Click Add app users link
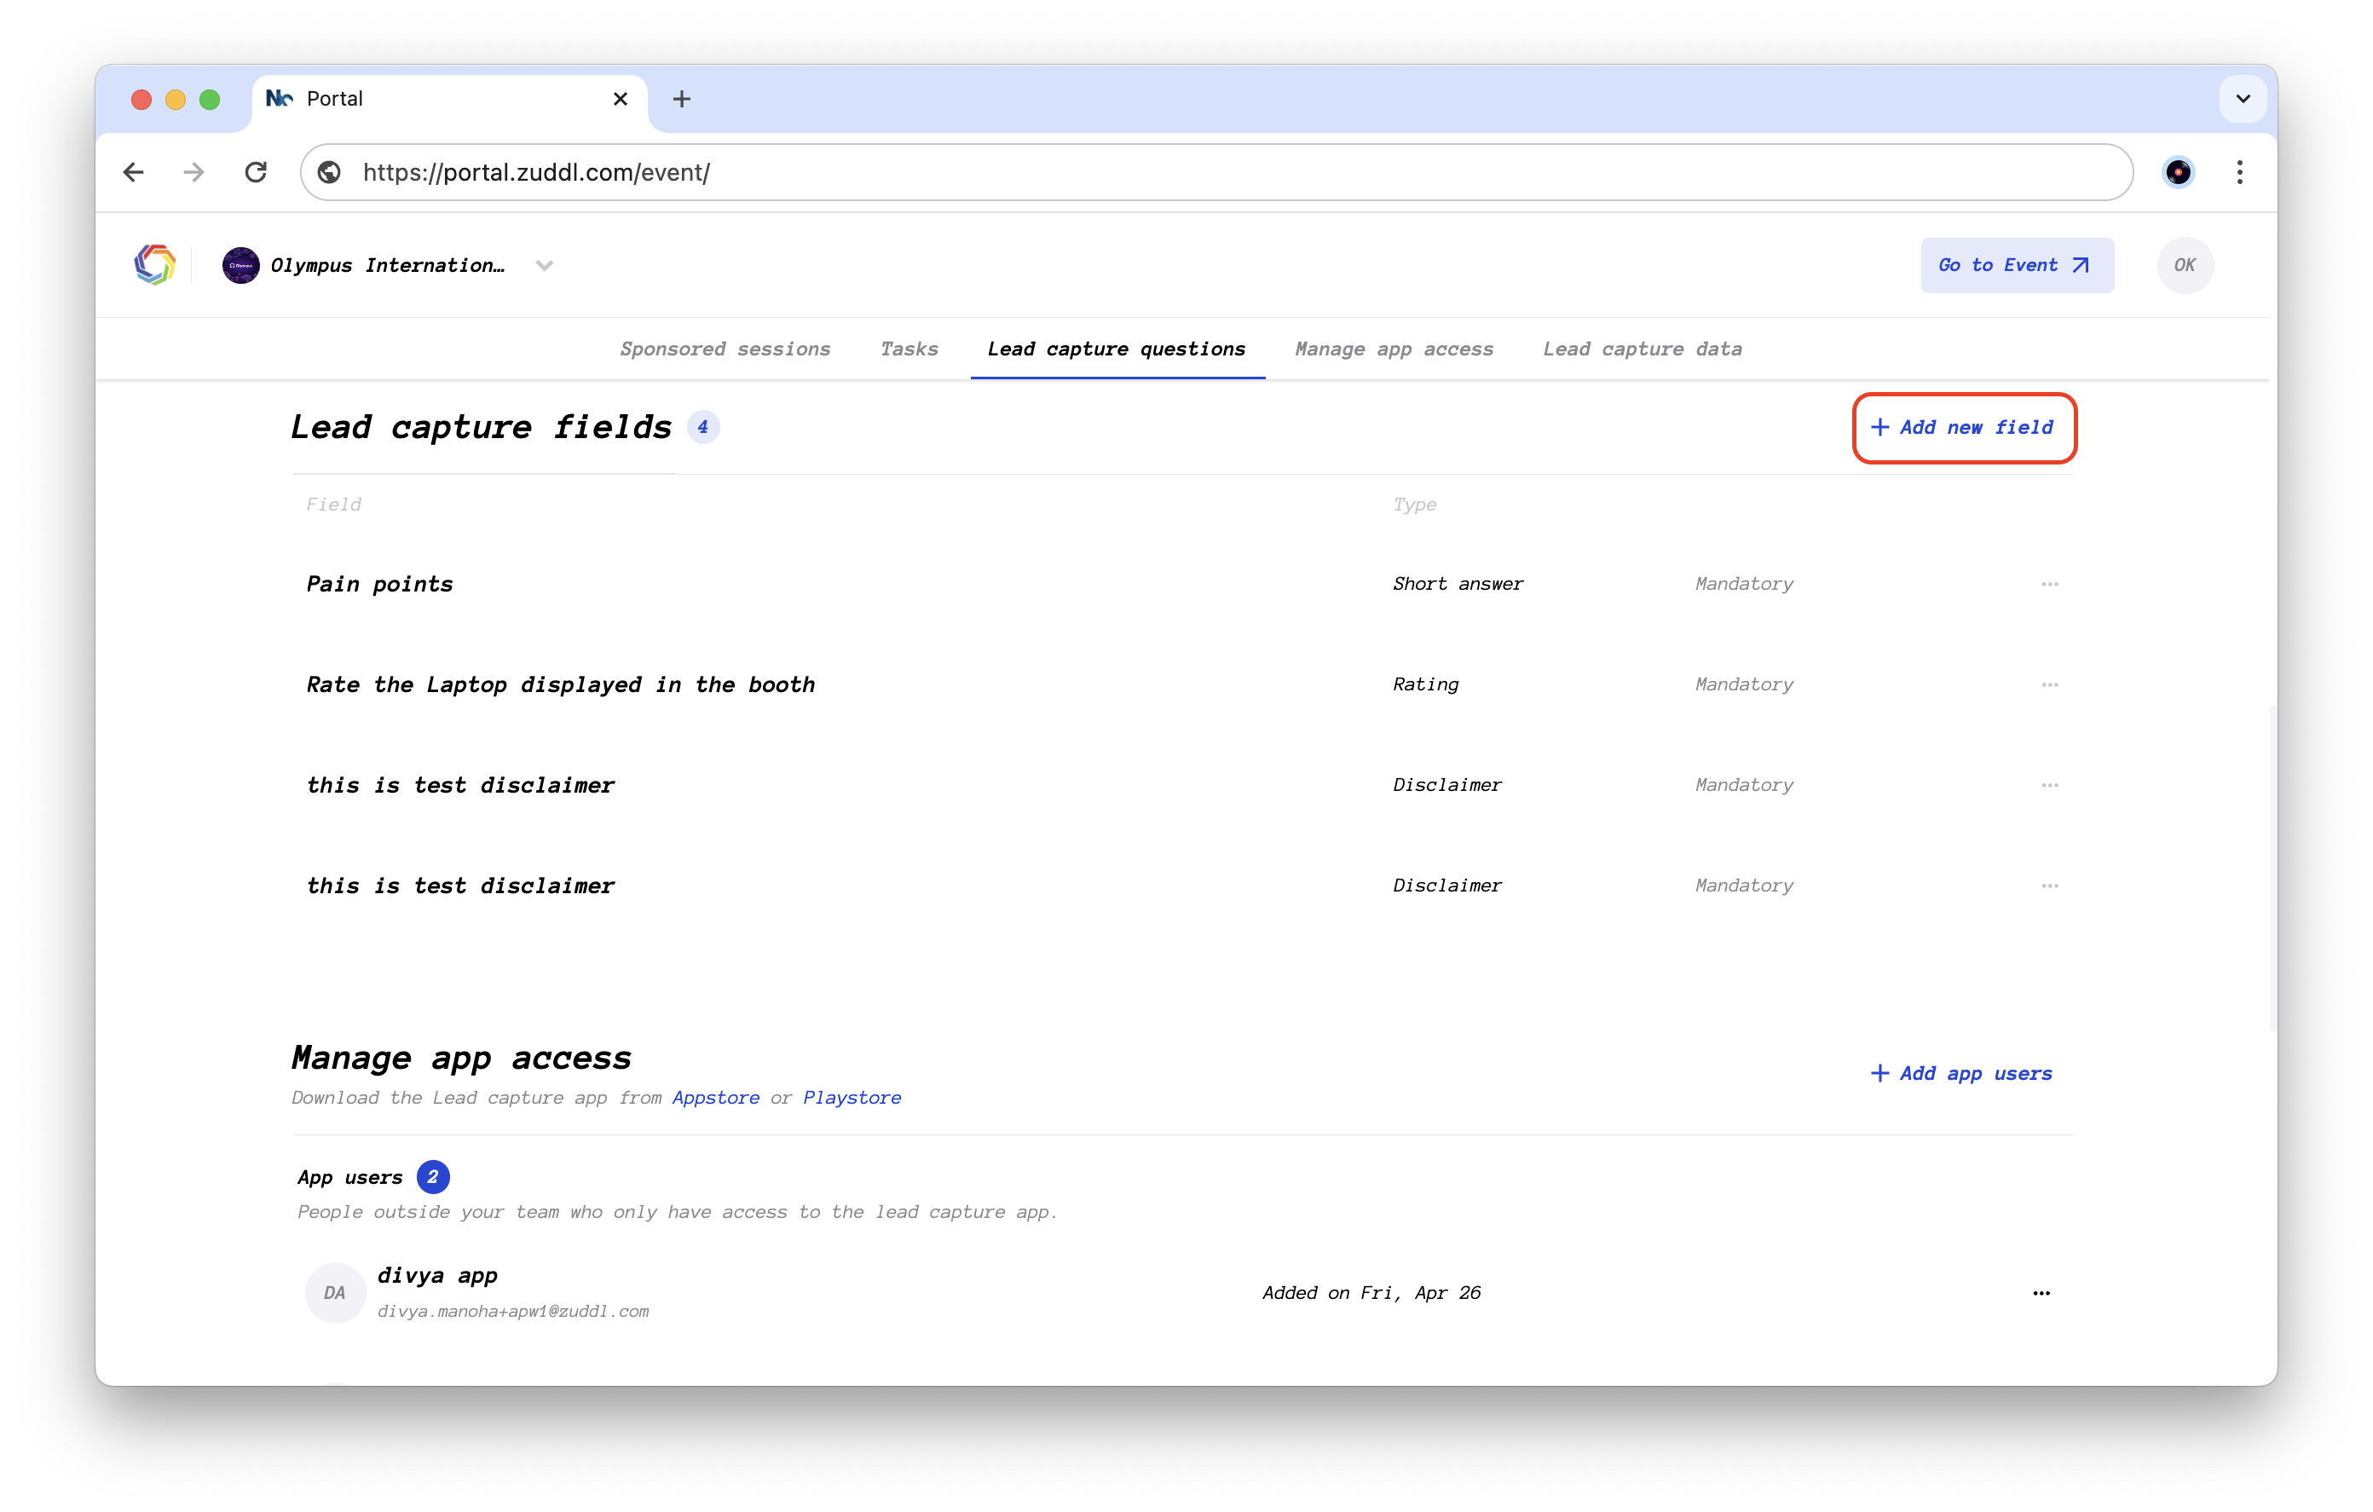Viewport: 2373px width, 1512px height. 1961,1073
